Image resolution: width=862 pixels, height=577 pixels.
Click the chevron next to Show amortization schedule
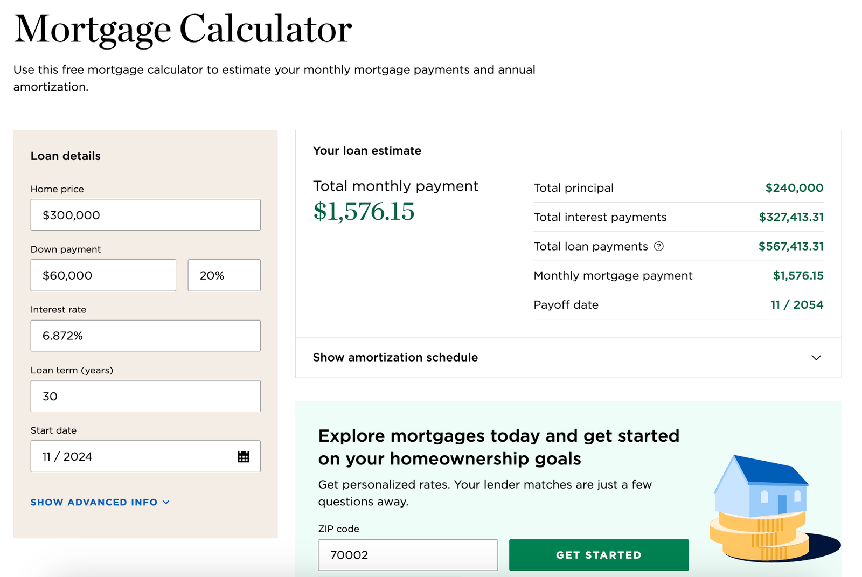[x=816, y=357]
